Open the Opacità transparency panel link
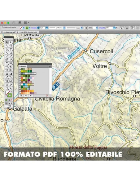 pos(102,28)
